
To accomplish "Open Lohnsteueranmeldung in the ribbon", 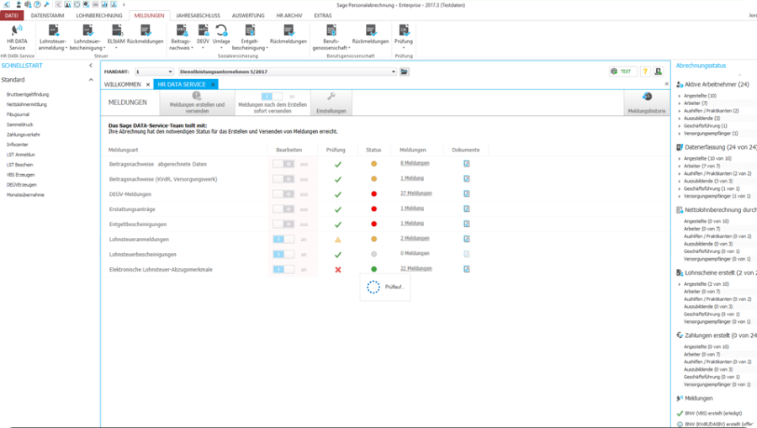I will (53, 38).
